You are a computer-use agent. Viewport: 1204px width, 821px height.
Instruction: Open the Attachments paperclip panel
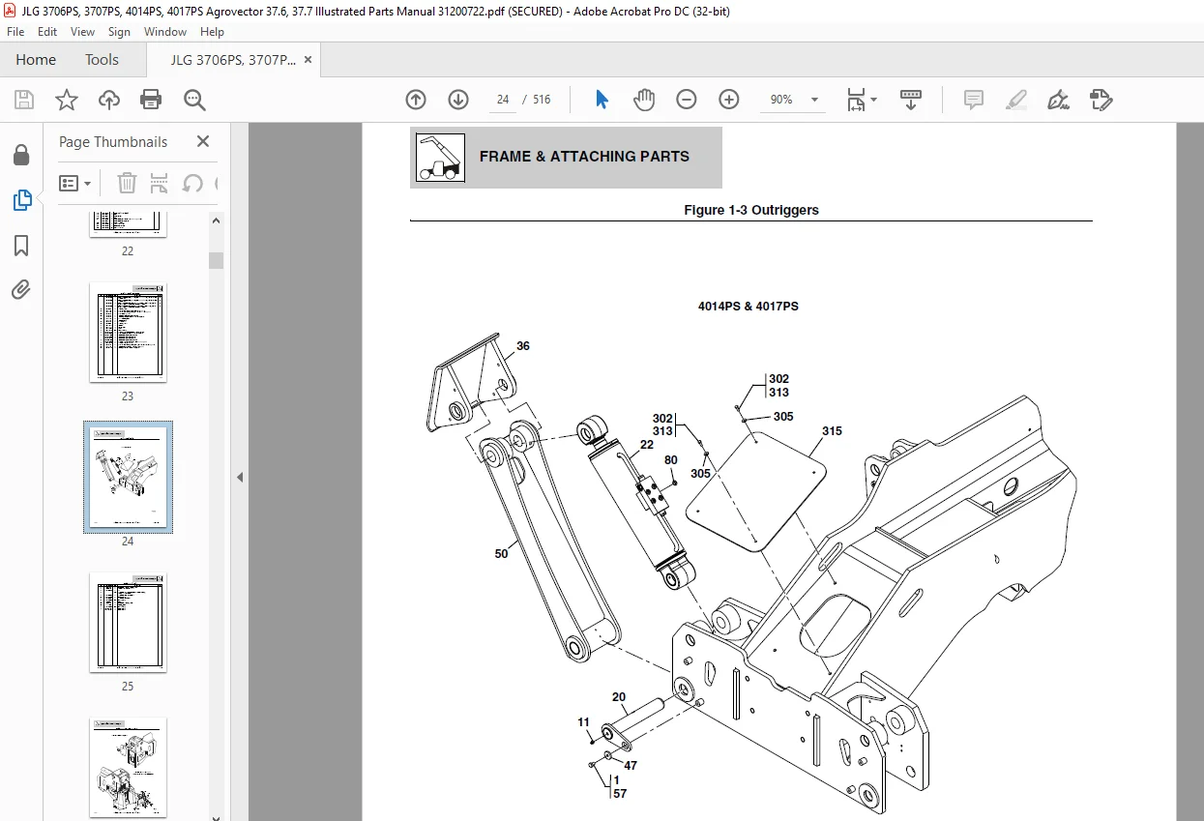point(21,289)
